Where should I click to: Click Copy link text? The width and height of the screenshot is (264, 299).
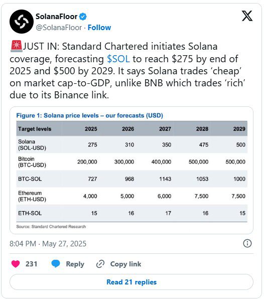click(125, 264)
